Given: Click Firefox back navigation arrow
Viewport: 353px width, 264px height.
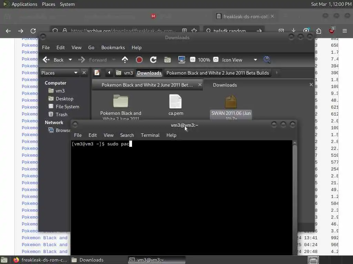Looking at the screenshot, I should (8, 31).
